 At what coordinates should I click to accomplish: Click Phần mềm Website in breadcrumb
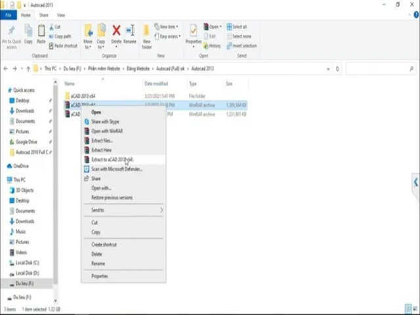[104, 69]
